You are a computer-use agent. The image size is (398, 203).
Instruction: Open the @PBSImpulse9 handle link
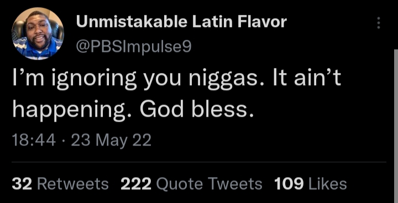pyautogui.click(x=134, y=47)
